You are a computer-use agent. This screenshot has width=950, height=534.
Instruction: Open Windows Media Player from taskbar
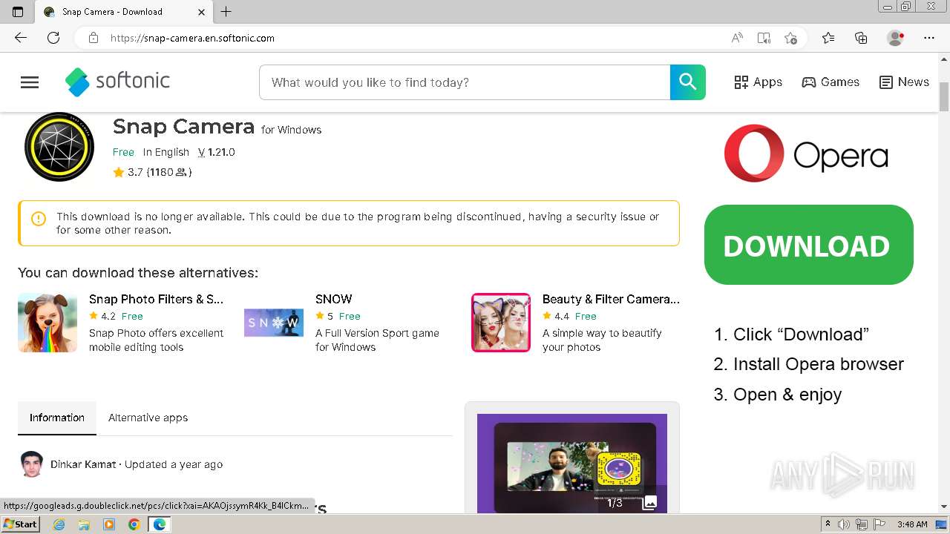pyautogui.click(x=109, y=524)
